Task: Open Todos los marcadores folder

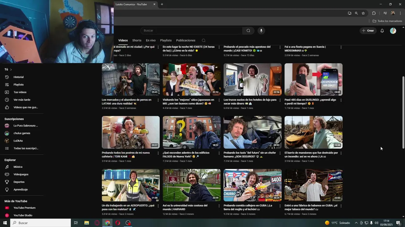Action: pyautogui.click(x=387, y=21)
